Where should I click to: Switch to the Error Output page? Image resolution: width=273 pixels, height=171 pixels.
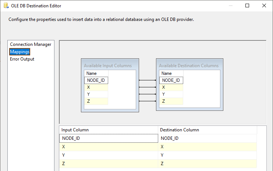(x=22, y=59)
